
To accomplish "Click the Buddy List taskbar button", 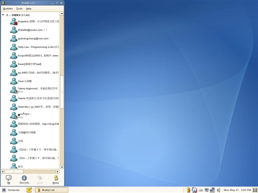I will click(52, 190).
